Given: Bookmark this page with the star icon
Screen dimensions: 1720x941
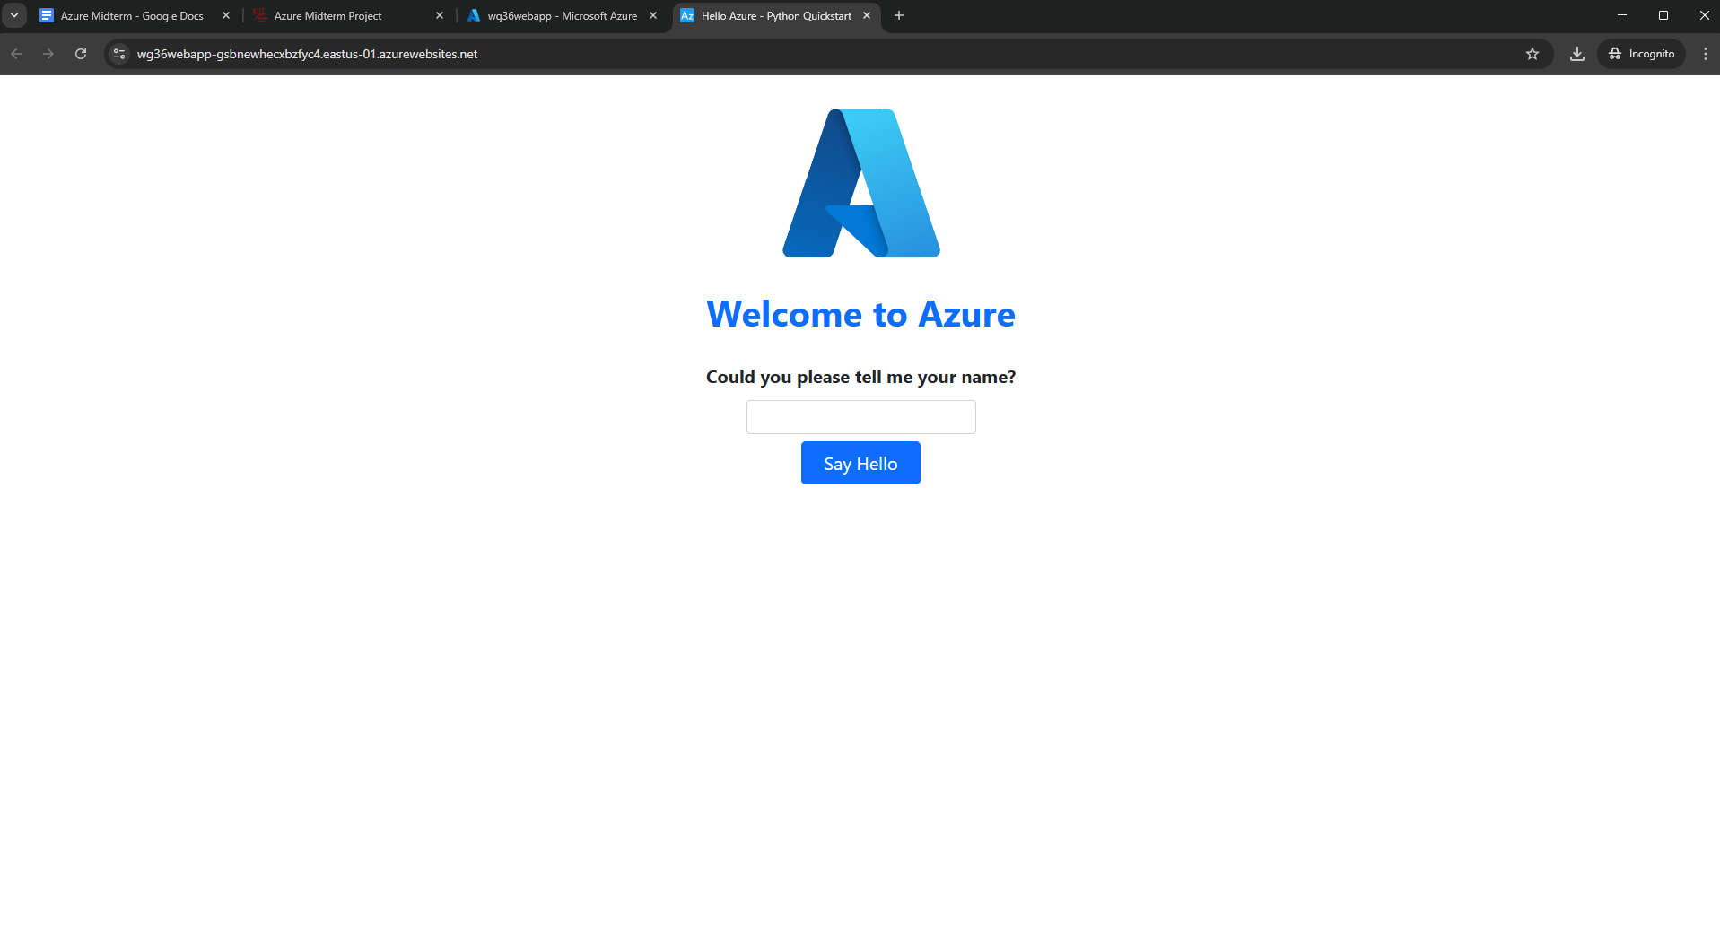Looking at the screenshot, I should [x=1532, y=54].
